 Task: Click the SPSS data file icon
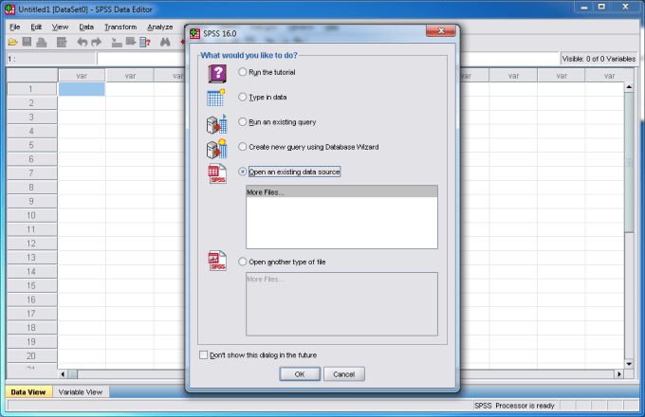click(217, 173)
